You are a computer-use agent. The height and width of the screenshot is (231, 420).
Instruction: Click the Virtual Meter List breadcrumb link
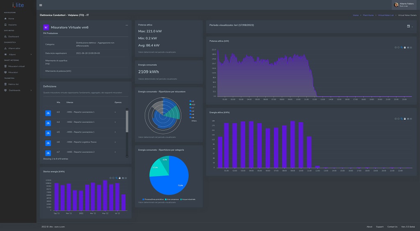point(386,15)
